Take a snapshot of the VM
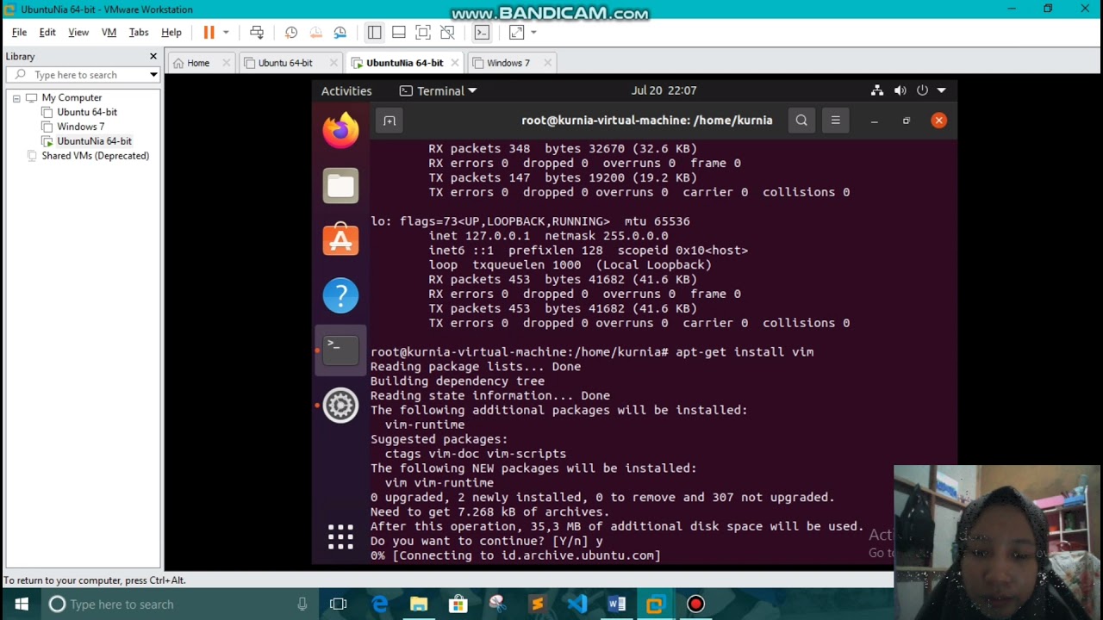This screenshot has height=620, width=1103. 291,32
